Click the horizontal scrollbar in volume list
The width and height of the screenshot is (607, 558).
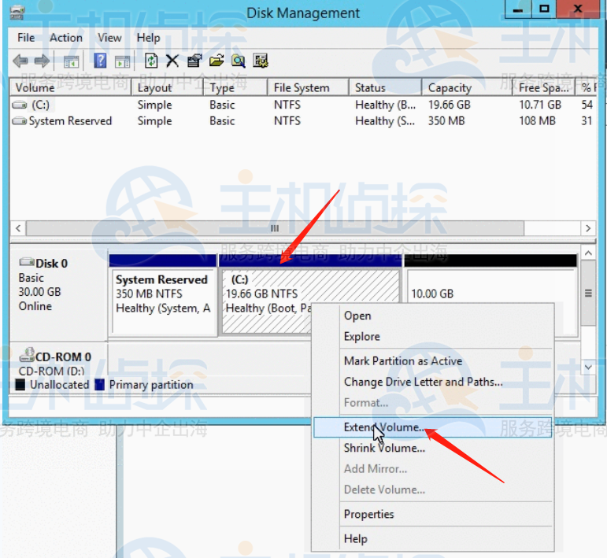[x=275, y=228]
